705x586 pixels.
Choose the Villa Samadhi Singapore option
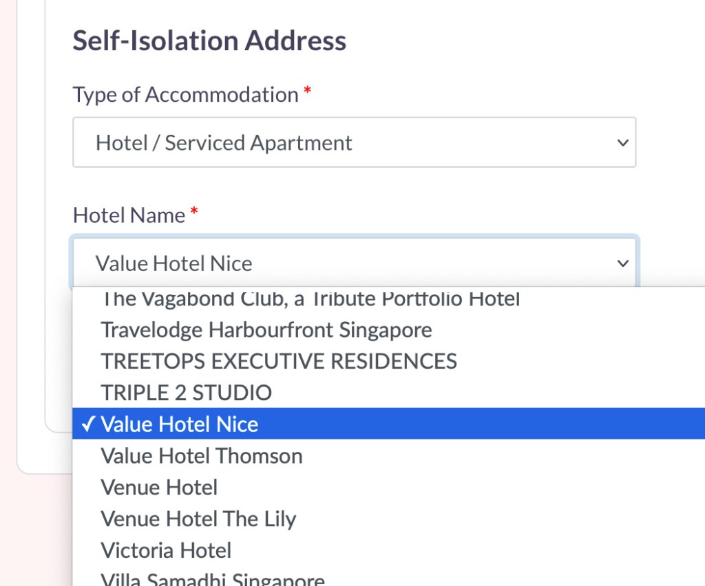(x=213, y=579)
